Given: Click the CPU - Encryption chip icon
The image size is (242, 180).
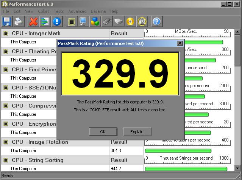Looking at the screenshot, I should pos(6,124).
